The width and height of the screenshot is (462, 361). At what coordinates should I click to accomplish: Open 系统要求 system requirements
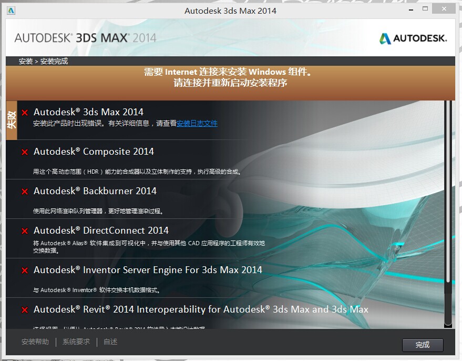click(x=76, y=342)
